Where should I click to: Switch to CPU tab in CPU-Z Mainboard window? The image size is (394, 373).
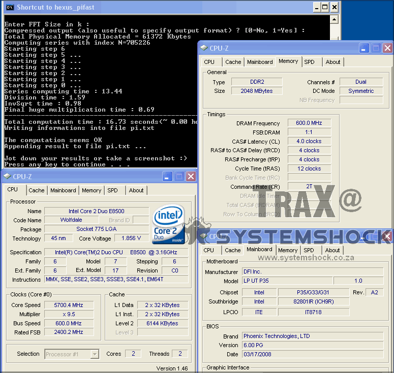(x=209, y=250)
